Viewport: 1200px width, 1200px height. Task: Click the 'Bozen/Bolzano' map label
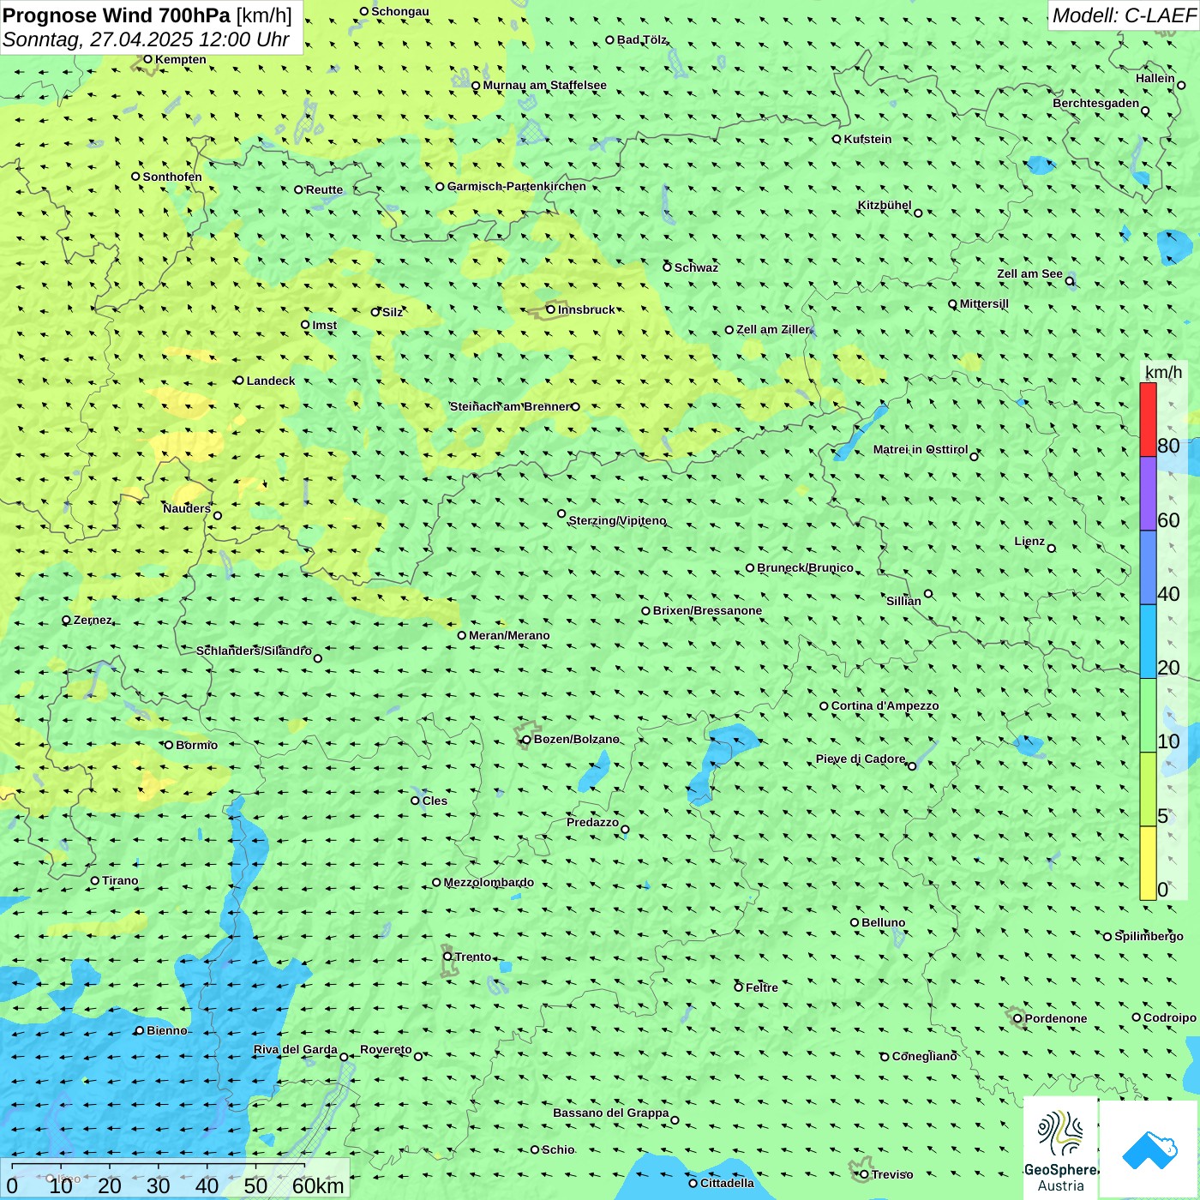576,739
